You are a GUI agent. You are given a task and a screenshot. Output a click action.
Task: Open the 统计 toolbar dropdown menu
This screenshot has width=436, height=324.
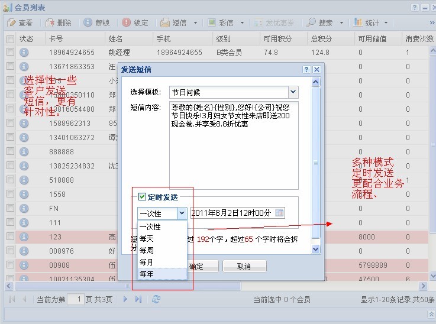(x=386, y=23)
